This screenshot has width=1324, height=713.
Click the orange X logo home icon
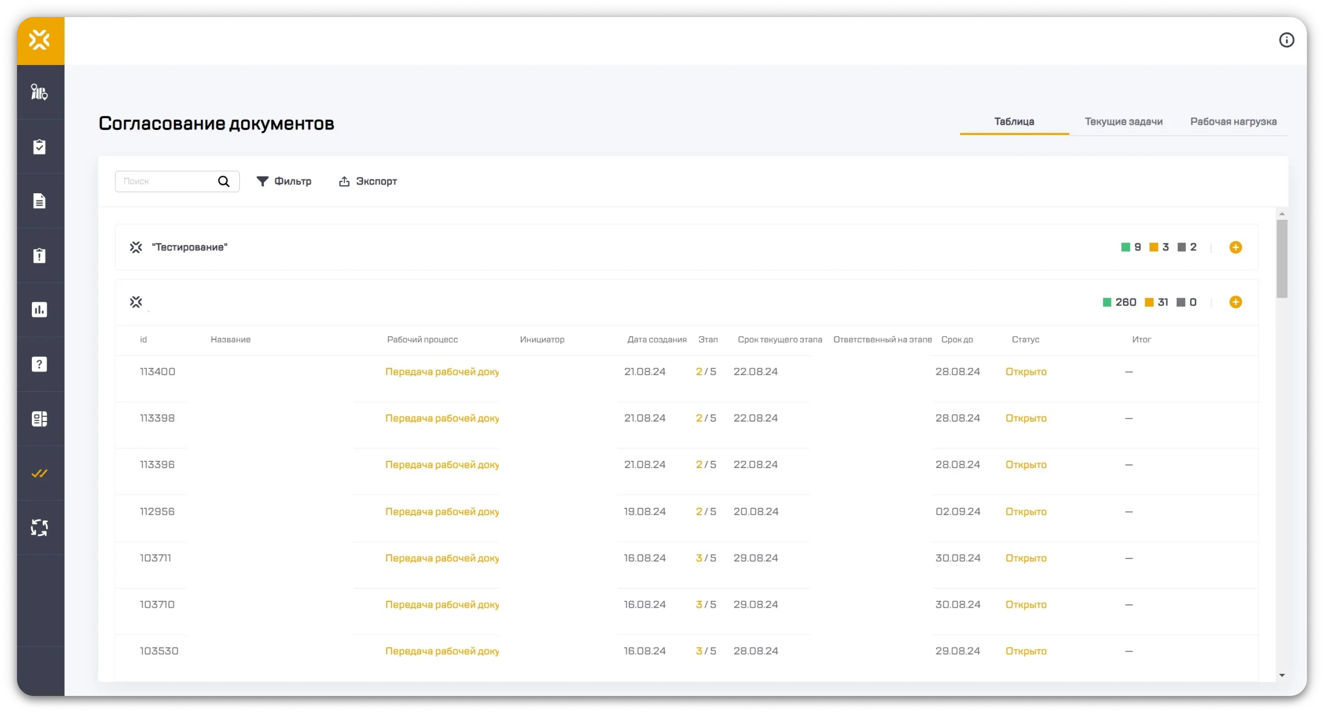40,40
